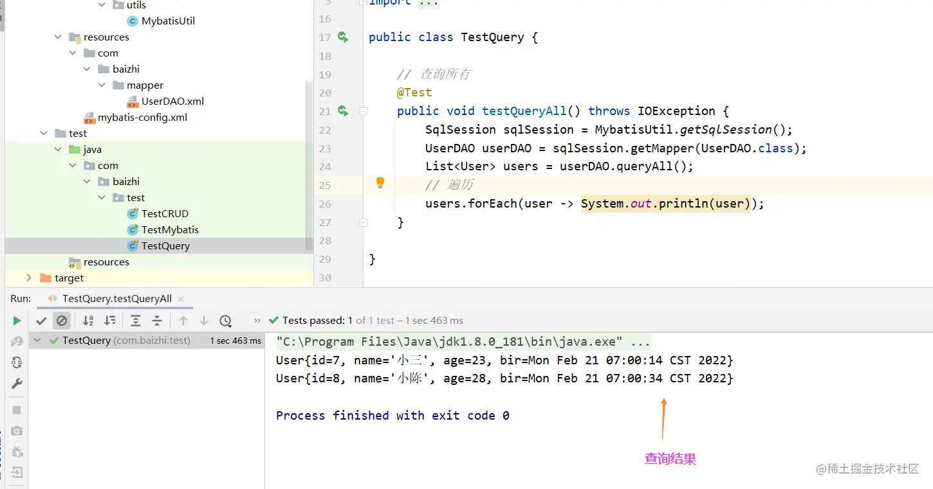Image resolution: width=933 pixels, height=489 pixels.
Task: Sort test results alphabetically
Action: coord(88,320)
